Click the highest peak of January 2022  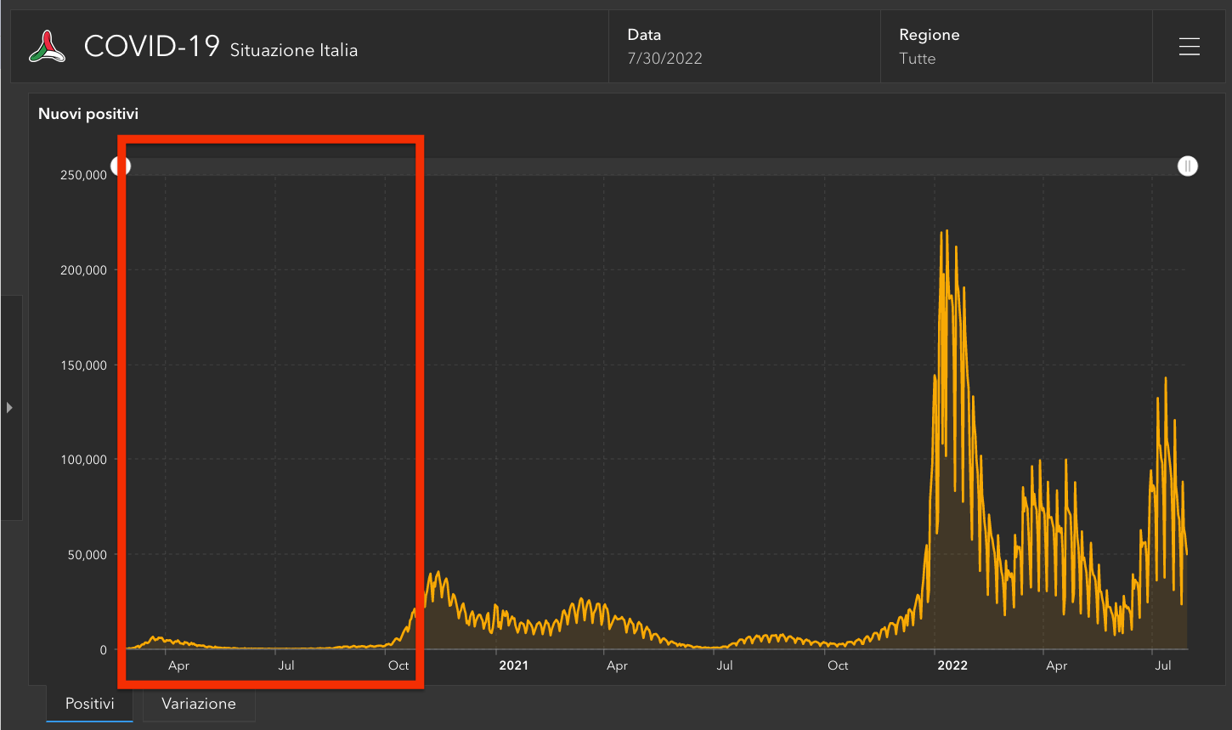pyautogui.click(x=946, y=231)
